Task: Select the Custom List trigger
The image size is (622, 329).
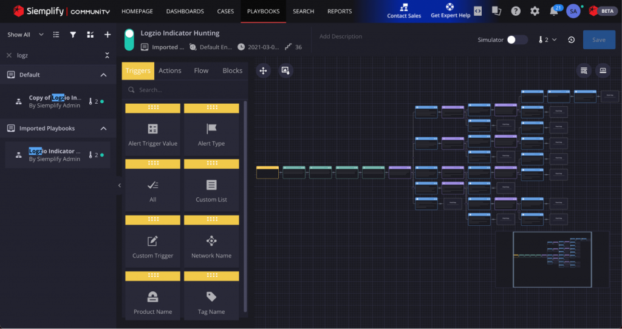Action: [x=211, y=186]
